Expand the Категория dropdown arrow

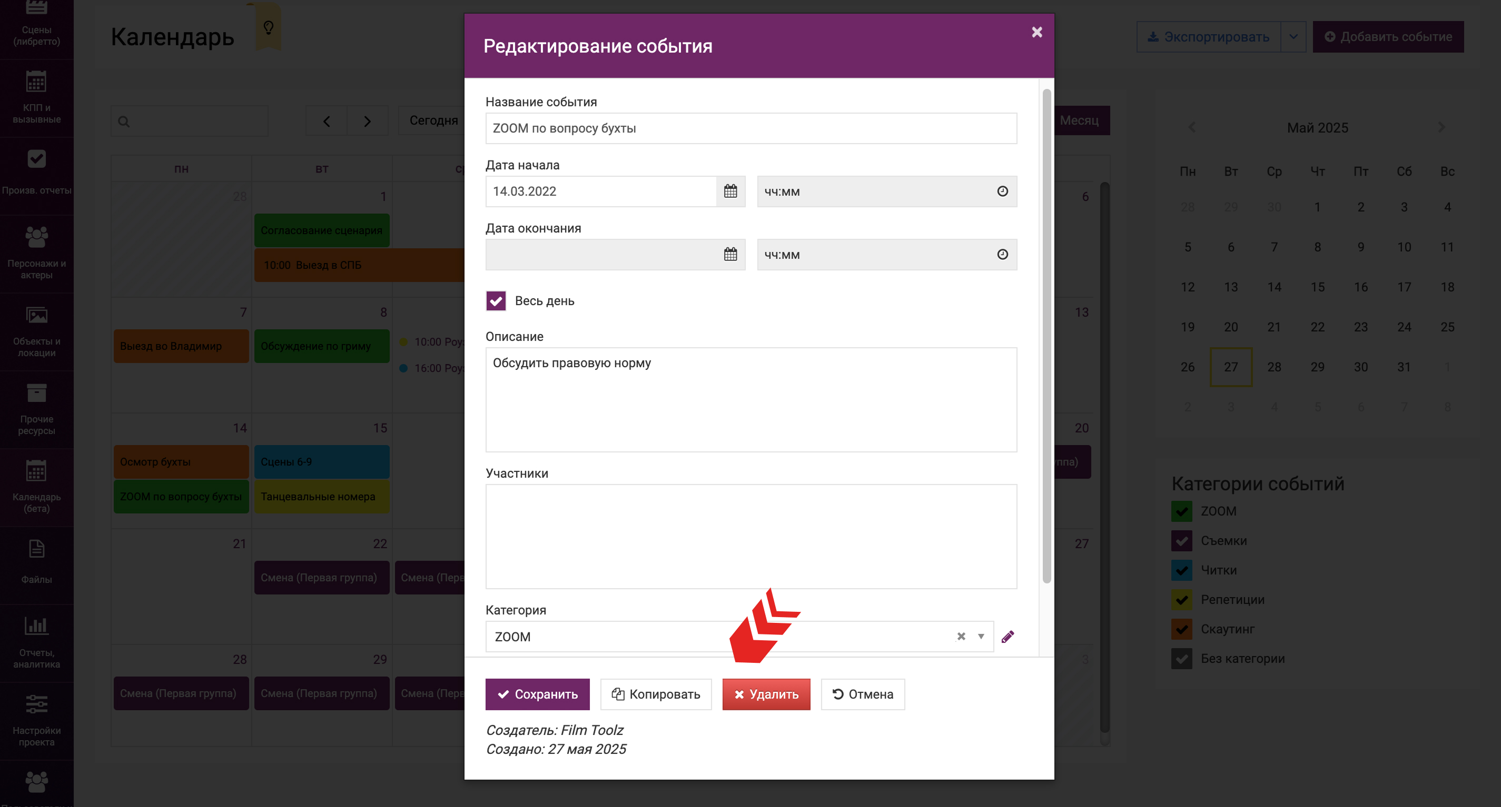point(981,637)
